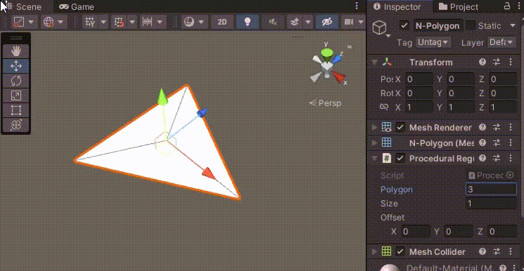Click the global handle rotation globe icon
524x271 pixels.
(48, 22)
